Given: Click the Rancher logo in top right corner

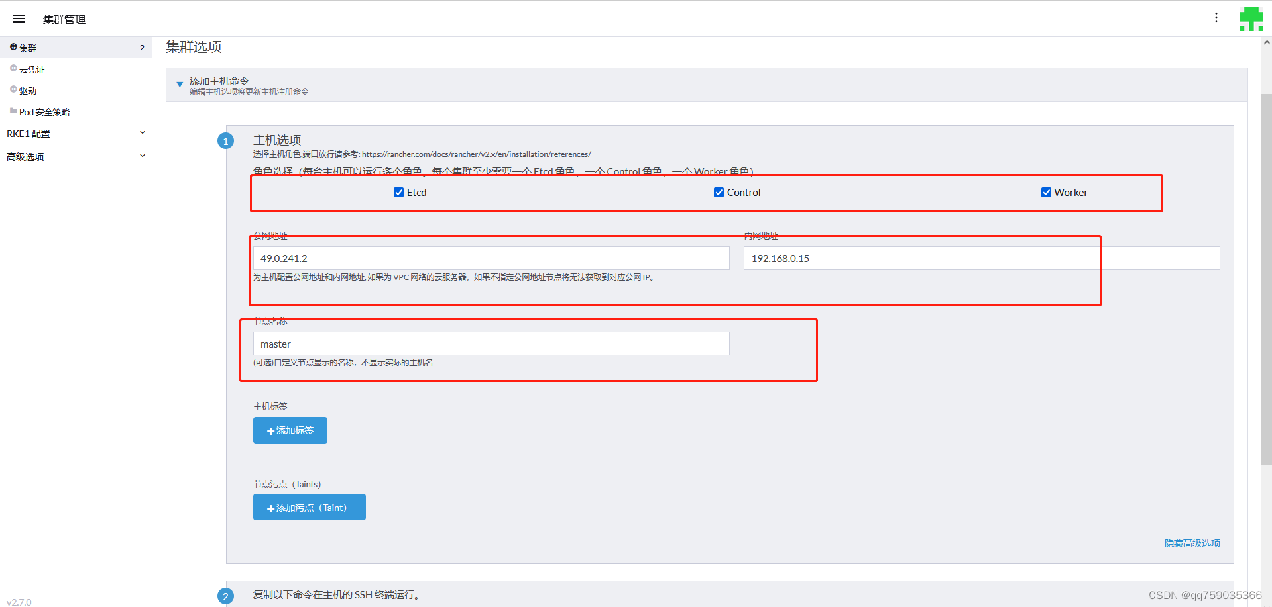Looking at the screenshot, I should [1251, 19].
